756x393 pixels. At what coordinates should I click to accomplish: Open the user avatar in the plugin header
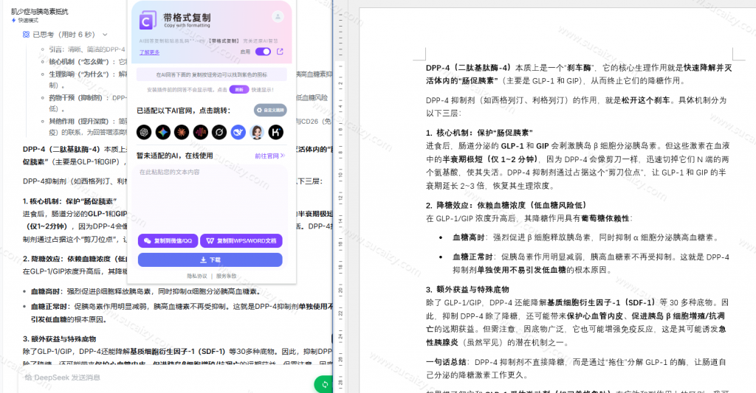278,16
